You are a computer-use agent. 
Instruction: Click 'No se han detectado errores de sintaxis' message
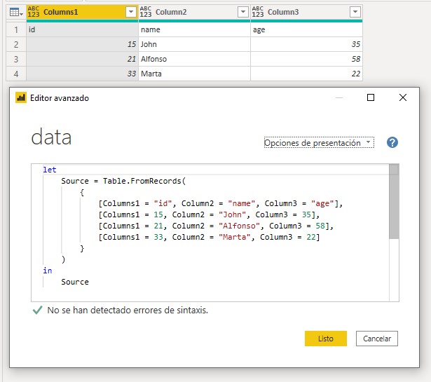(128, 311)
